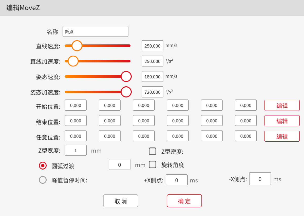Click the 名称 name input field
This screenshot has width=304, height=216.
pyautogui.click(x=96, y=31)
